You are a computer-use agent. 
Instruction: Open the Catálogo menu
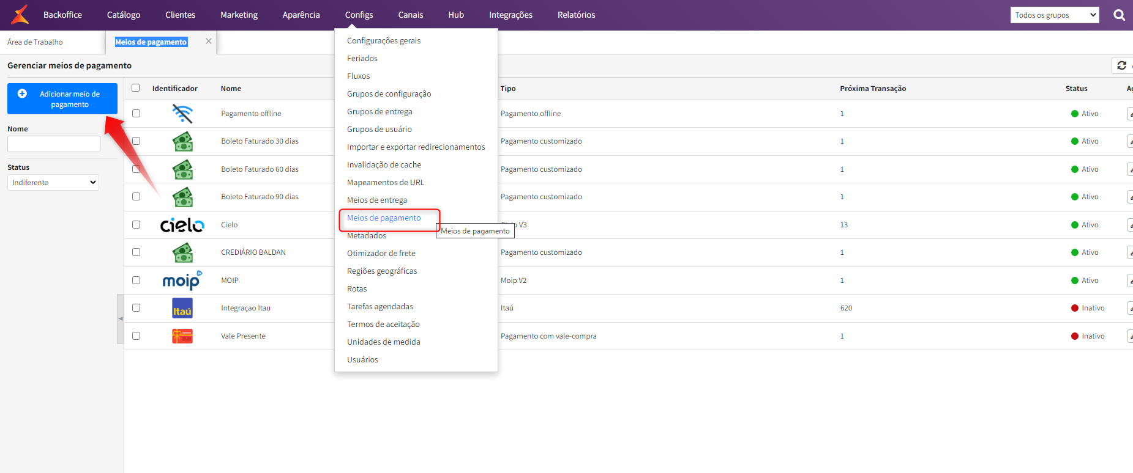coord(124,15)
